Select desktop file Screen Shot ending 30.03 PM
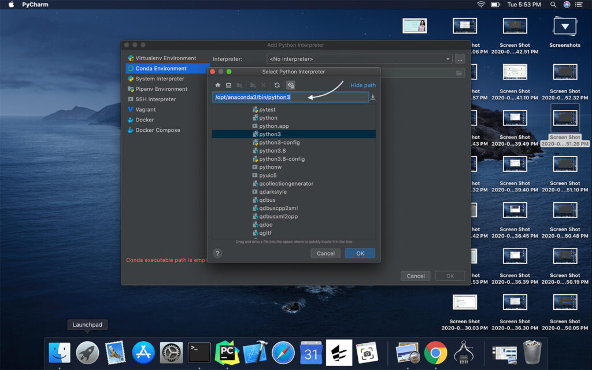Screen dimensions: 592x370 [464, 312]
